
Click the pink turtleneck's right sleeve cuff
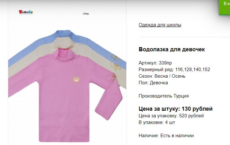click(103, 115)
